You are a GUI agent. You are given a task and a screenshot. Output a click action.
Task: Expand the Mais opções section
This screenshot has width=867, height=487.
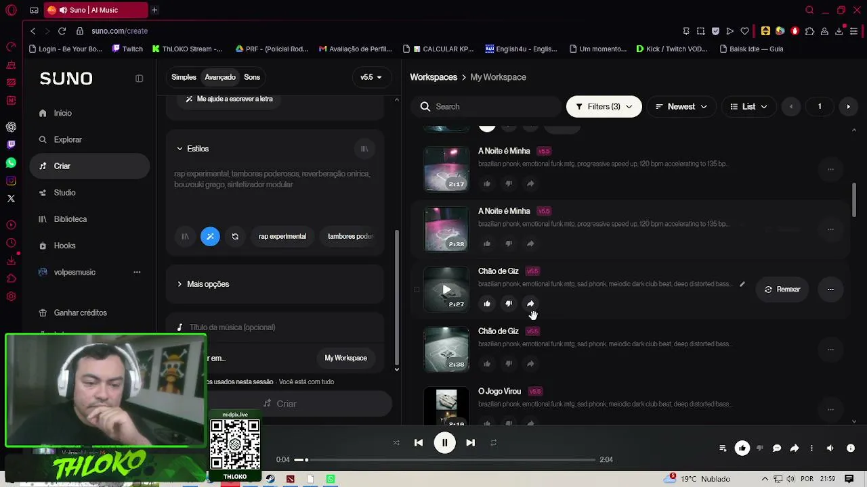point(203,284)
